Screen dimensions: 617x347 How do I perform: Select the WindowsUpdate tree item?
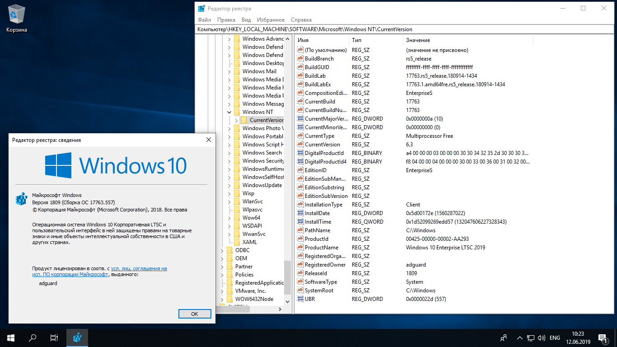tap(262, 185)
